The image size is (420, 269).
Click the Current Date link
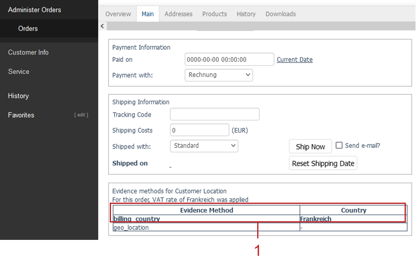(294, 59)
